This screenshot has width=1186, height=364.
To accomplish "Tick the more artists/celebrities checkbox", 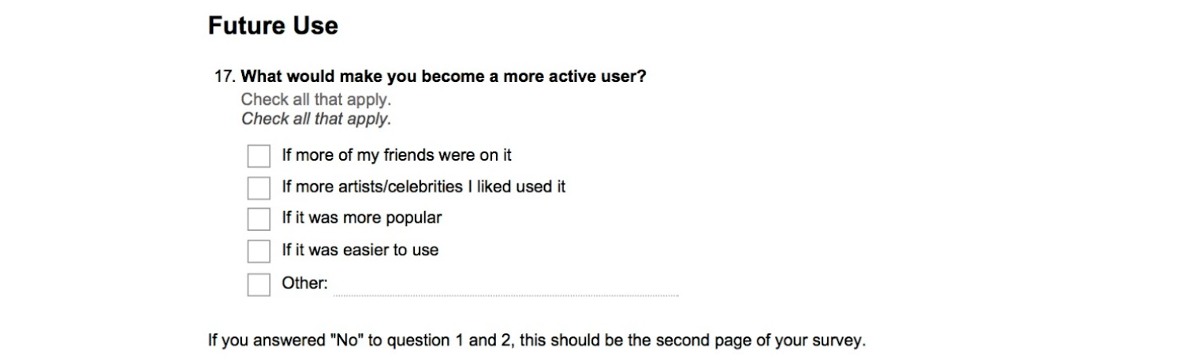I will pyautogui.click(x=259, y=188).
